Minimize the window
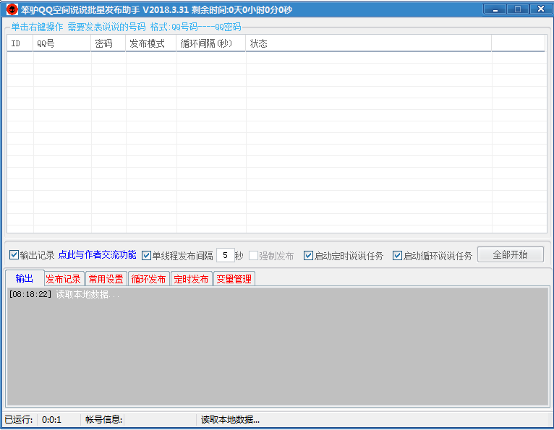The image size is (554, 430). 495,9
